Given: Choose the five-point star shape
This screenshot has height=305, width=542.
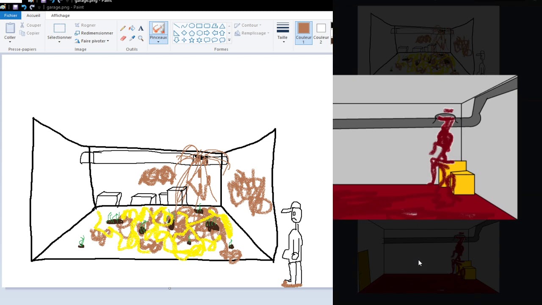Looking at the screenshot, I should pos(191,40).
